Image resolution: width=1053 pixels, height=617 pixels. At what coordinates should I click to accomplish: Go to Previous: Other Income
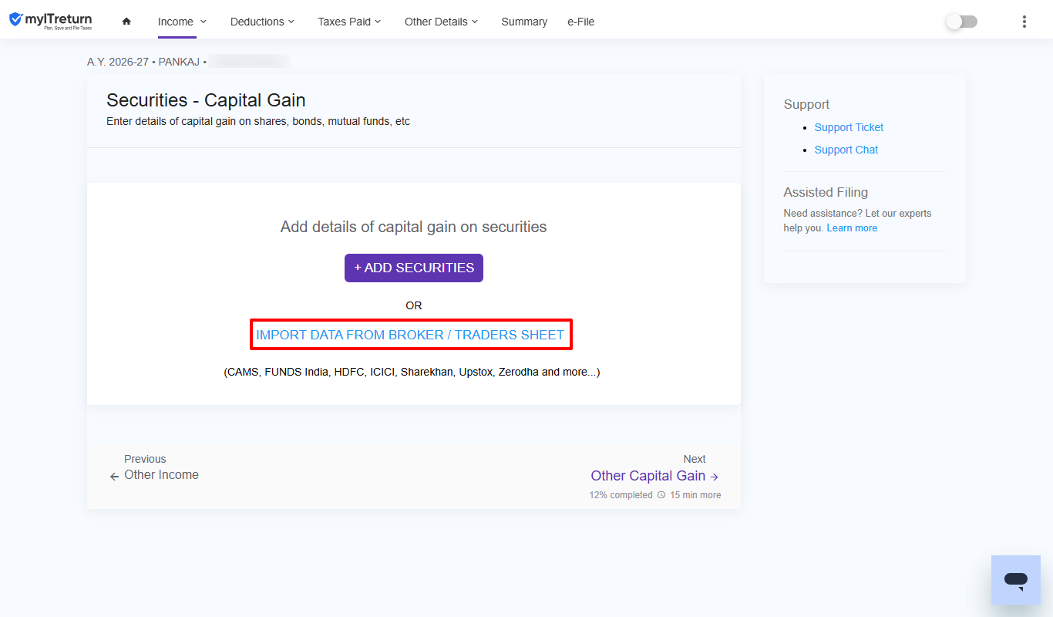coord(154,467)
